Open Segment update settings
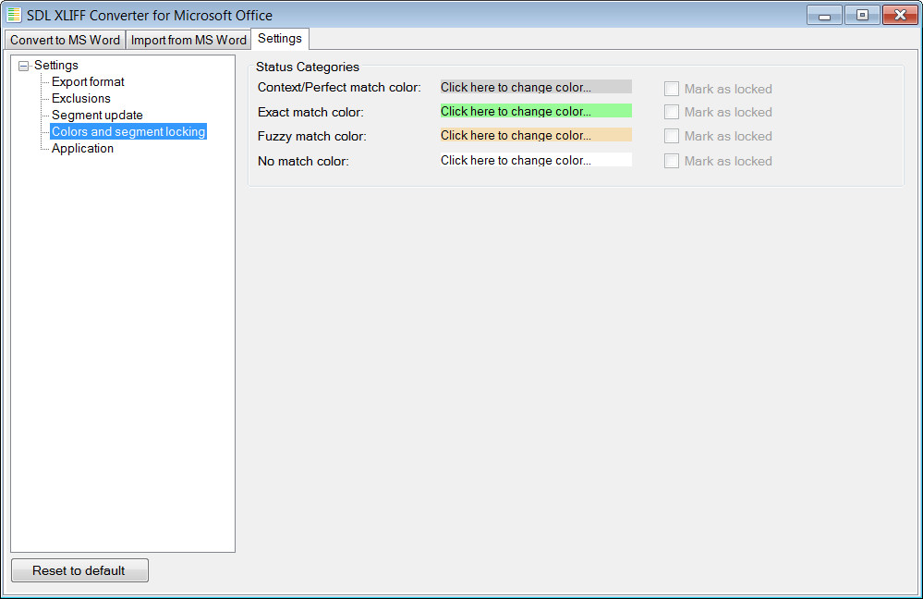This screenshot has height=599, width=923. 97,115
